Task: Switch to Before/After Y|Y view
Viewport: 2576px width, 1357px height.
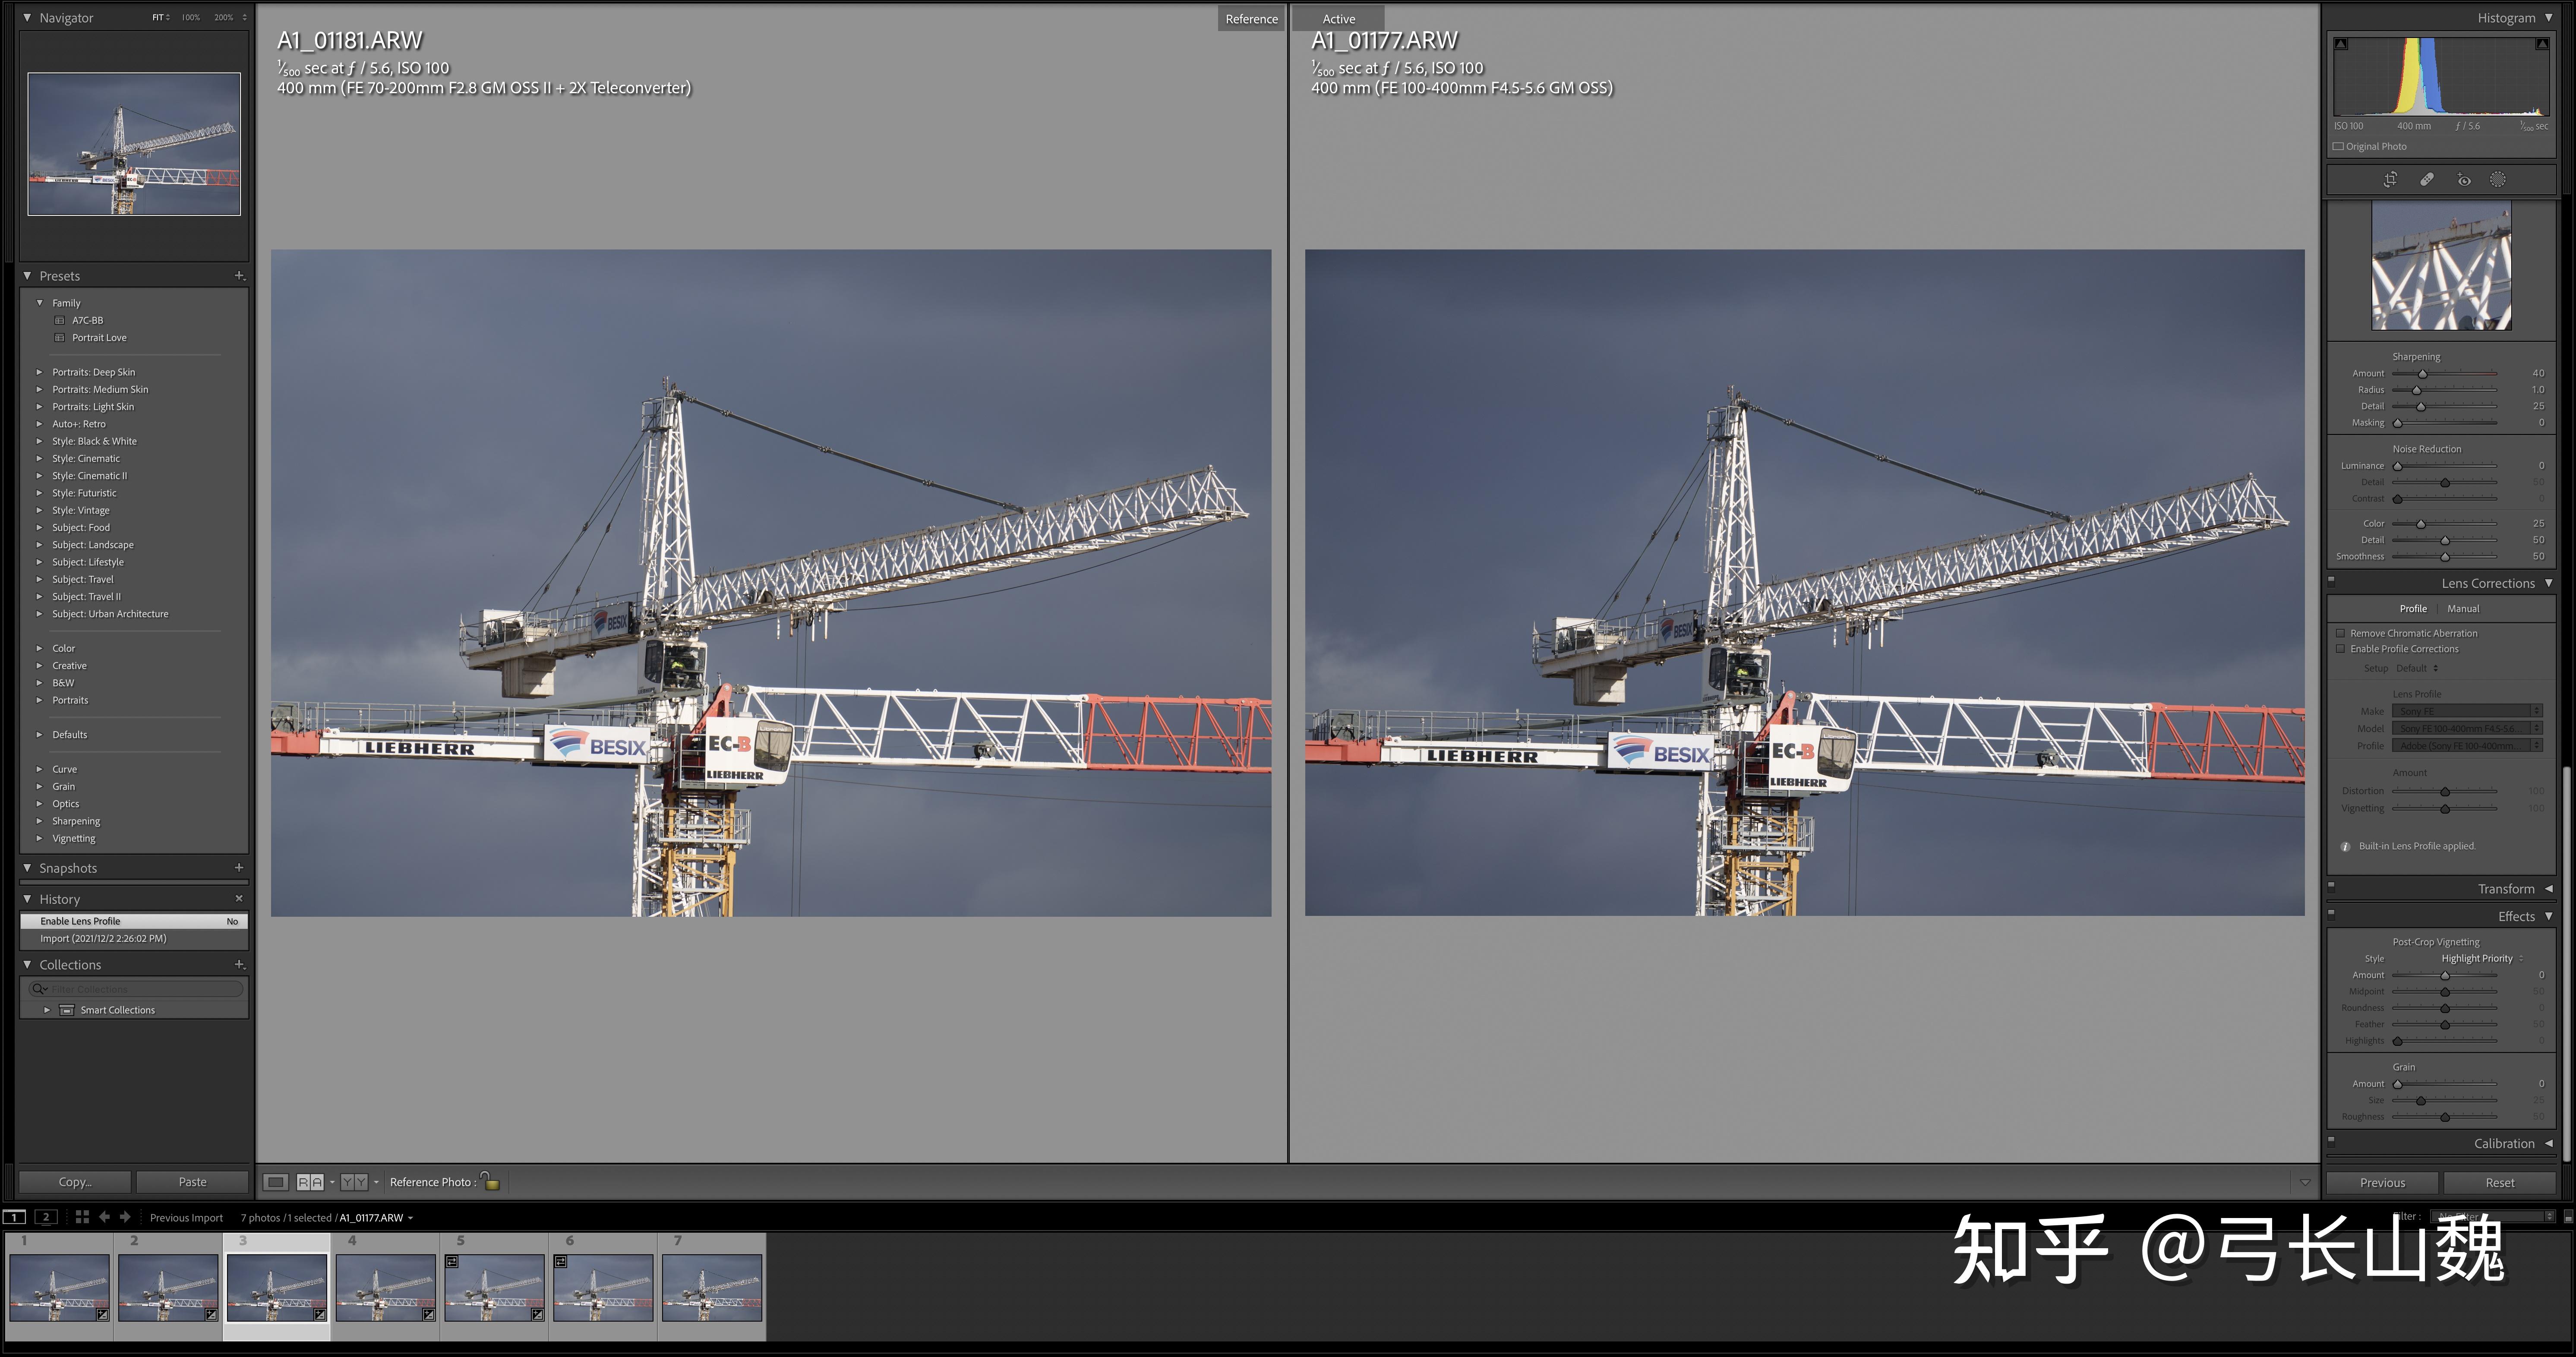Action: pyautogui.click(x=354, y=1182)
